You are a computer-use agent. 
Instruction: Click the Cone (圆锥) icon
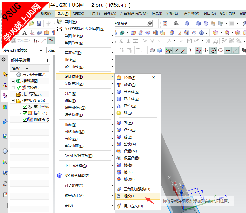point(119,106)
